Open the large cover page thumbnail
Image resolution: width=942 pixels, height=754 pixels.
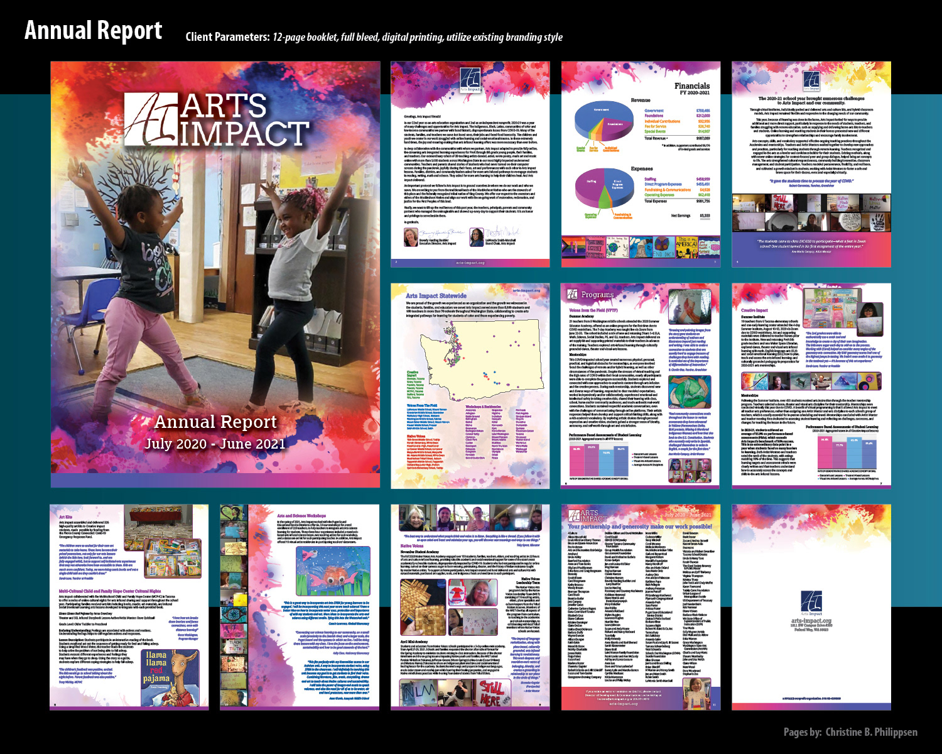click(215, 274)
